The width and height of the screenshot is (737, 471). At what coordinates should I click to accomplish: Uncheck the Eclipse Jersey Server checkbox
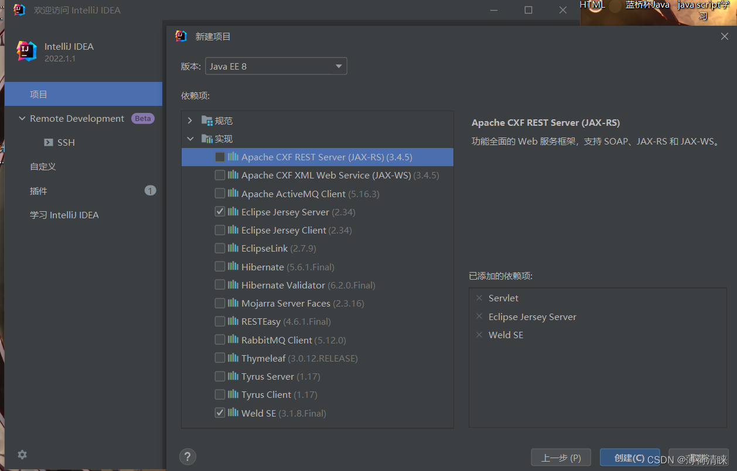[220, 212]
